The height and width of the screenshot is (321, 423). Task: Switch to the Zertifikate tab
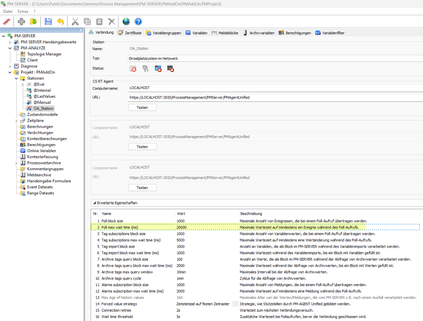click(x=130, y=33)
